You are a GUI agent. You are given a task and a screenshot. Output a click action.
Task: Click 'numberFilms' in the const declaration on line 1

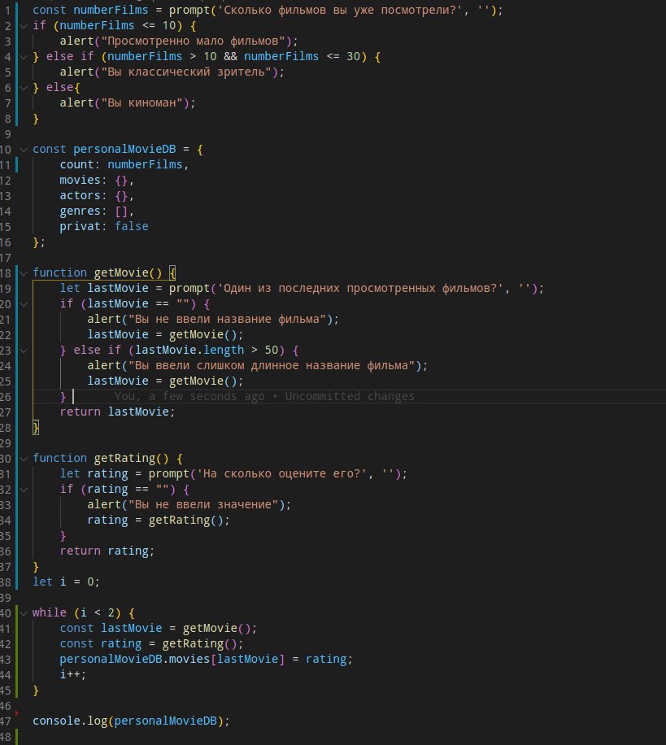click(111, 10)
